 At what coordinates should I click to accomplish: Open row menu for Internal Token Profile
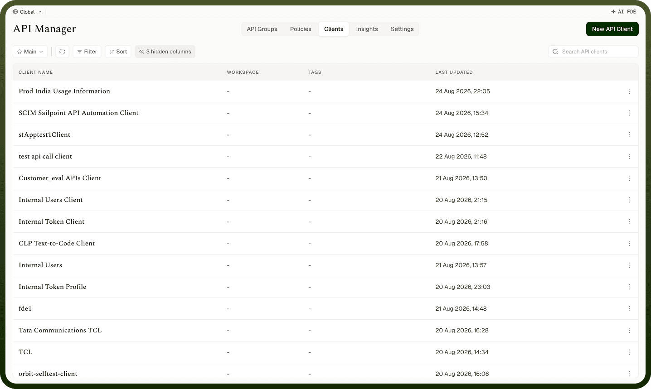(629, 287)
